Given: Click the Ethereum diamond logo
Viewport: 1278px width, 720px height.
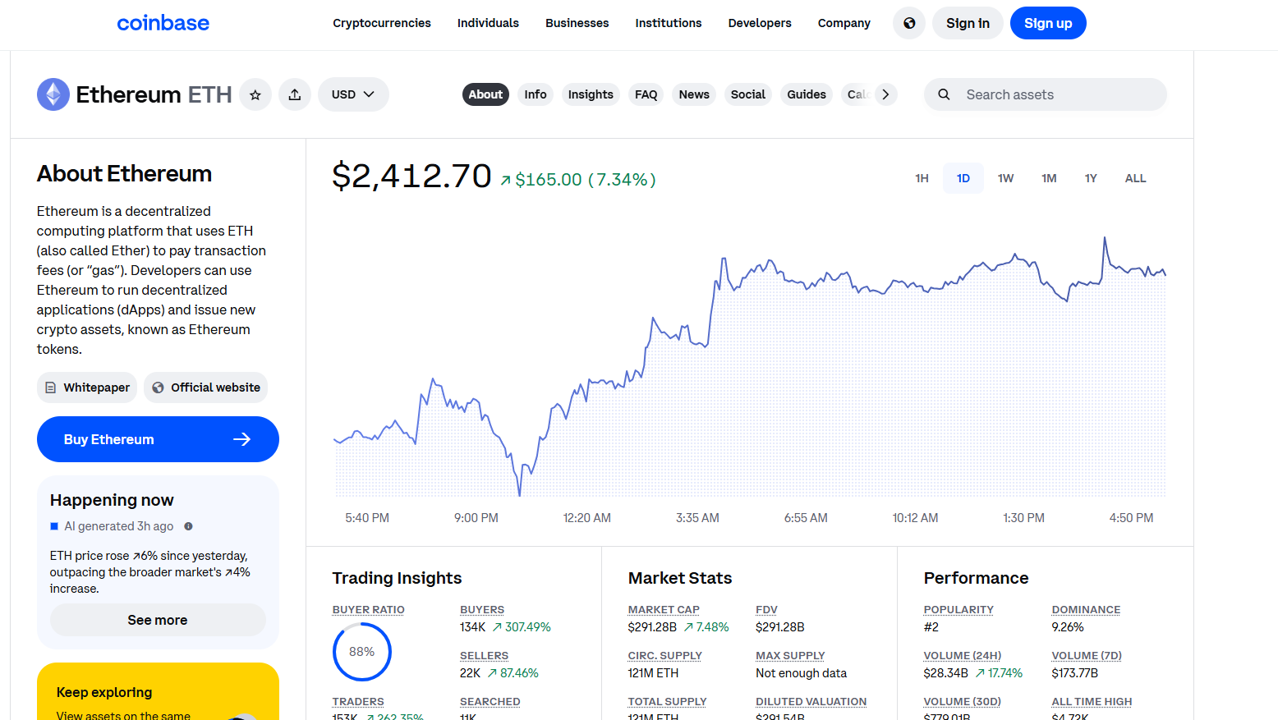Looking at the screenshot, I should (x=53, y=94).
